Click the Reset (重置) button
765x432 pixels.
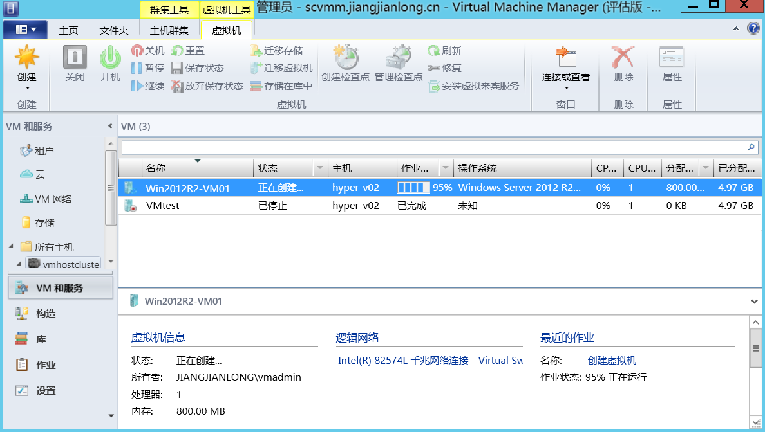(188, 50)
